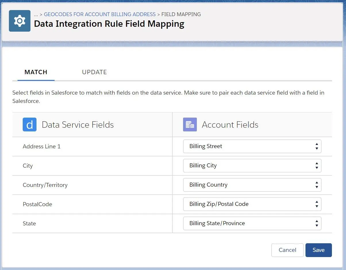
Task: Open the Billing State/Province dropdown
Action: 252,223
